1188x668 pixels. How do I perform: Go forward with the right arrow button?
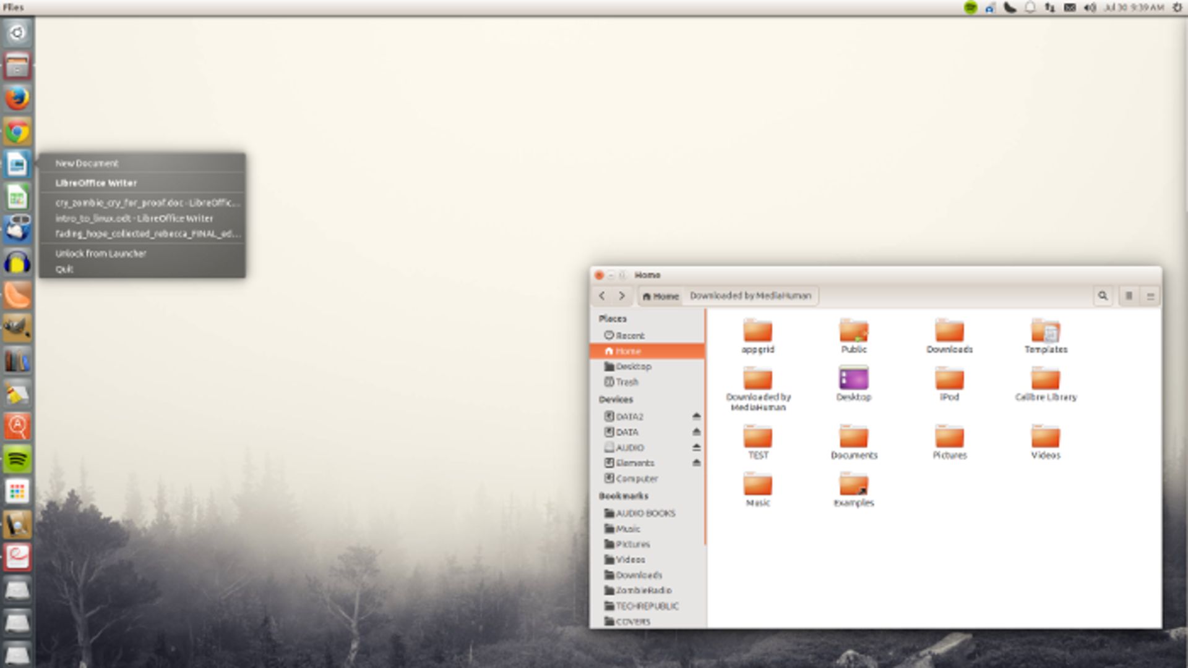pyautogui.click(x=622, y=296)
